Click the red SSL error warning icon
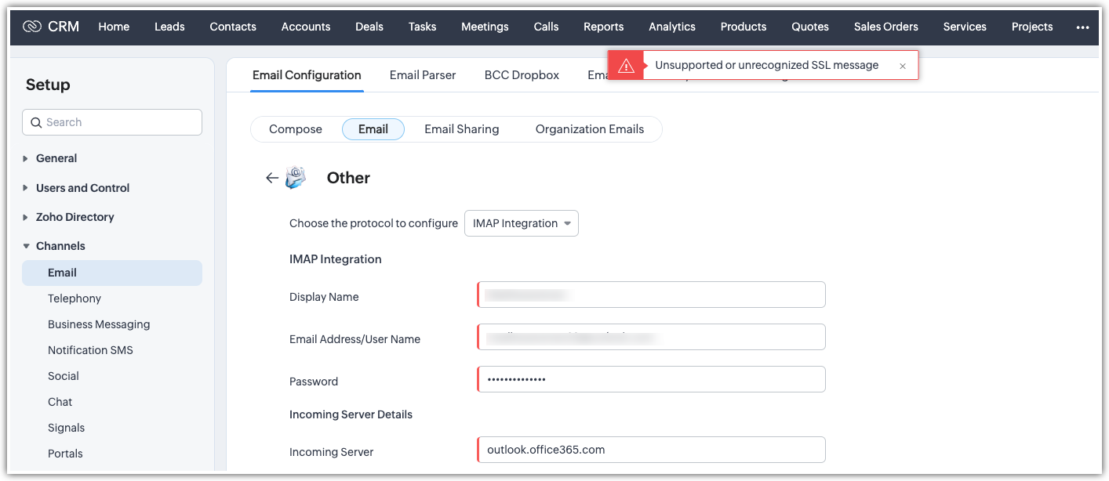The height and width of the screenshot is (481, 1109). click(626, 66)
